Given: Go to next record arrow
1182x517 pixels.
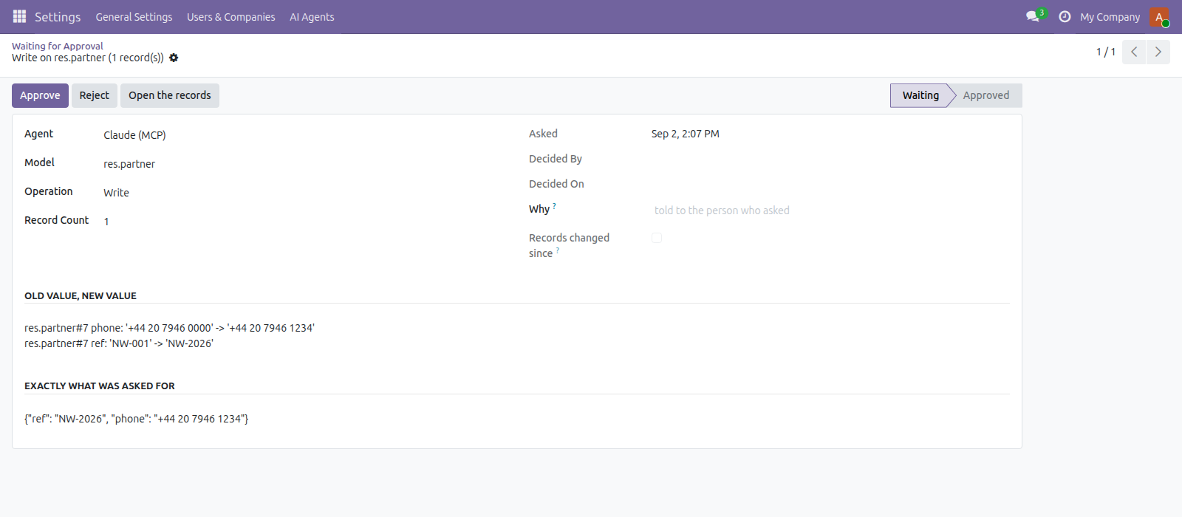Looking at the screenshot, I should click(1158, 52).
